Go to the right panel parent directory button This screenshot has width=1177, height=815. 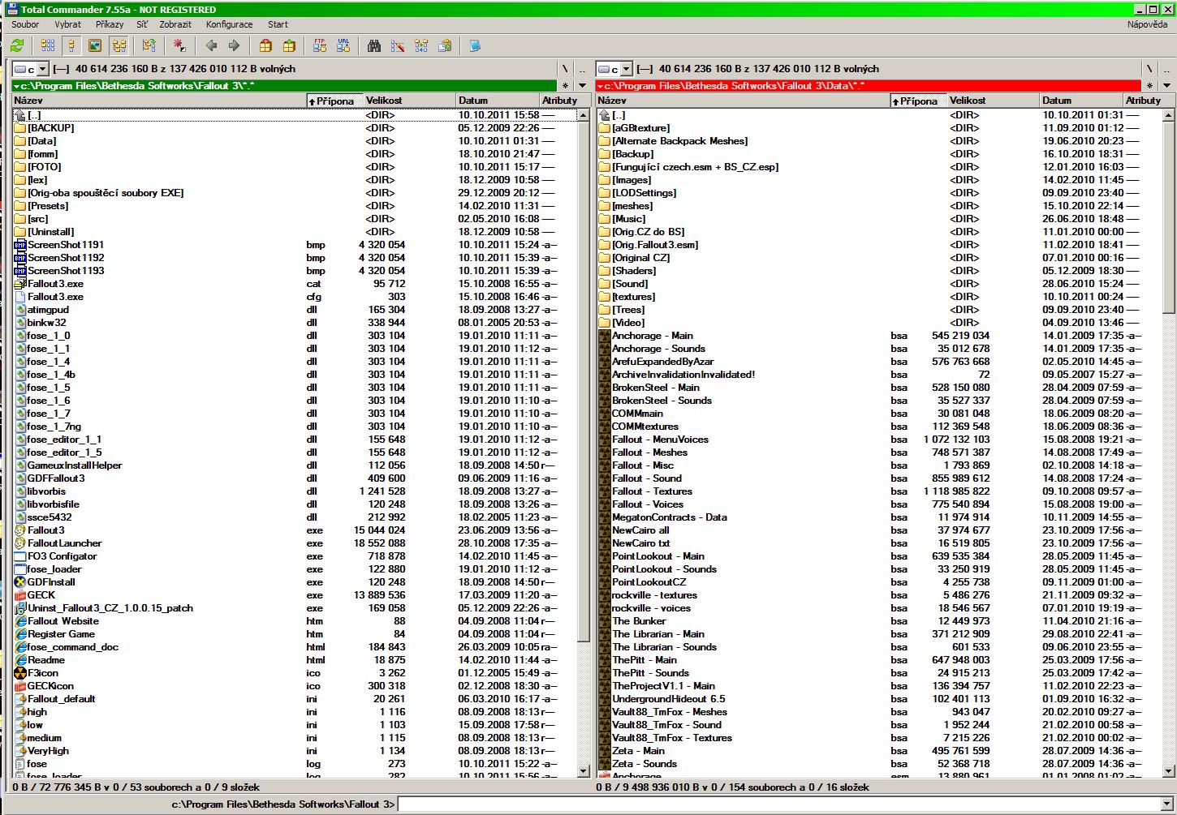[1166, 69]
